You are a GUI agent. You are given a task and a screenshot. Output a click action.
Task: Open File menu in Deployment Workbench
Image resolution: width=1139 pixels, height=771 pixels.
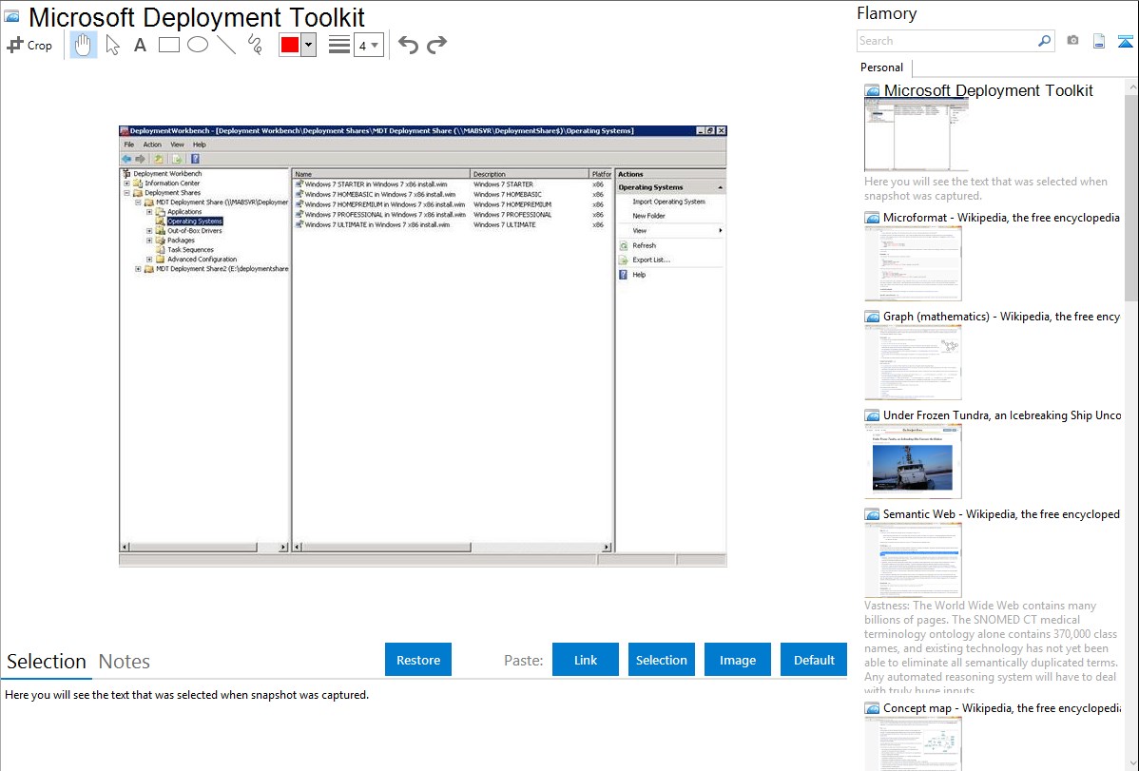(x=128, y=145)
